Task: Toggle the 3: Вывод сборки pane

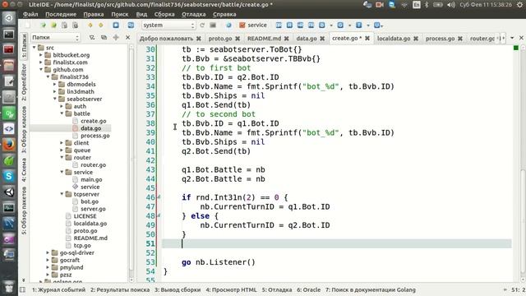Action: click(x=178, y=289)
